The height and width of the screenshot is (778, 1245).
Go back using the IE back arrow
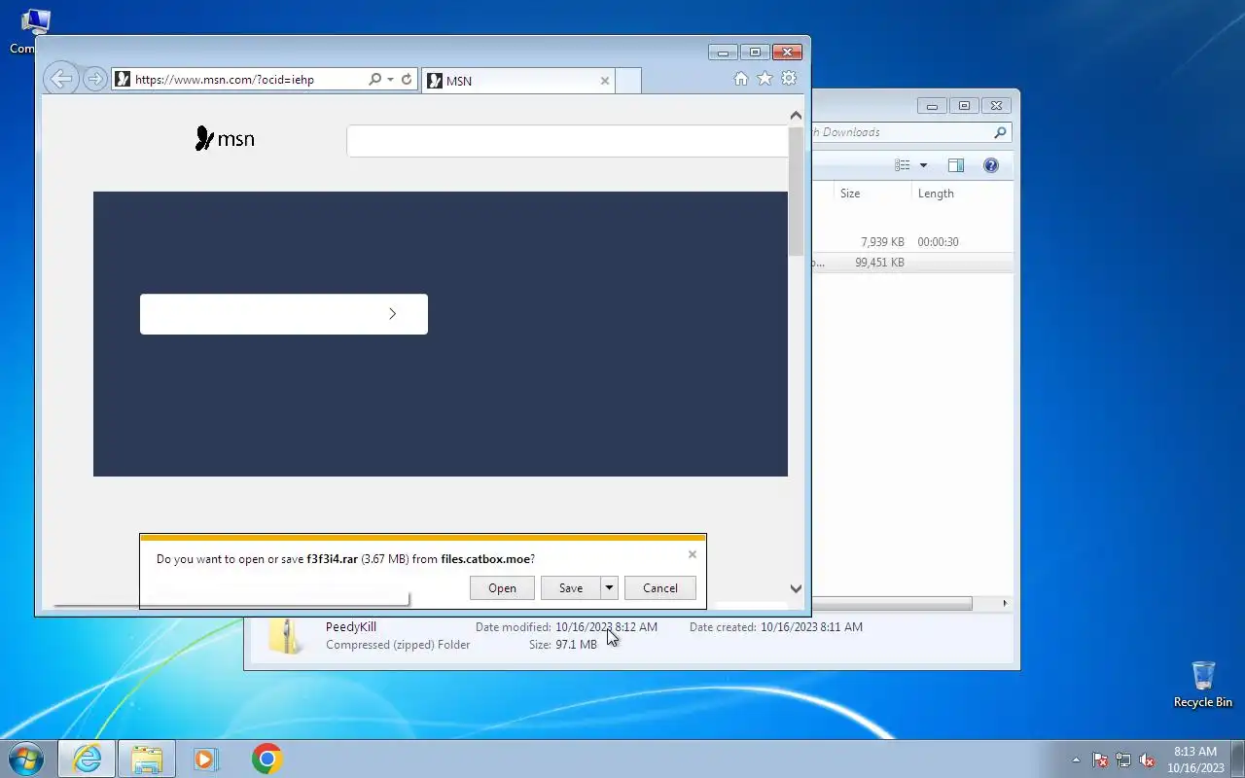click(x=61, y=79)
